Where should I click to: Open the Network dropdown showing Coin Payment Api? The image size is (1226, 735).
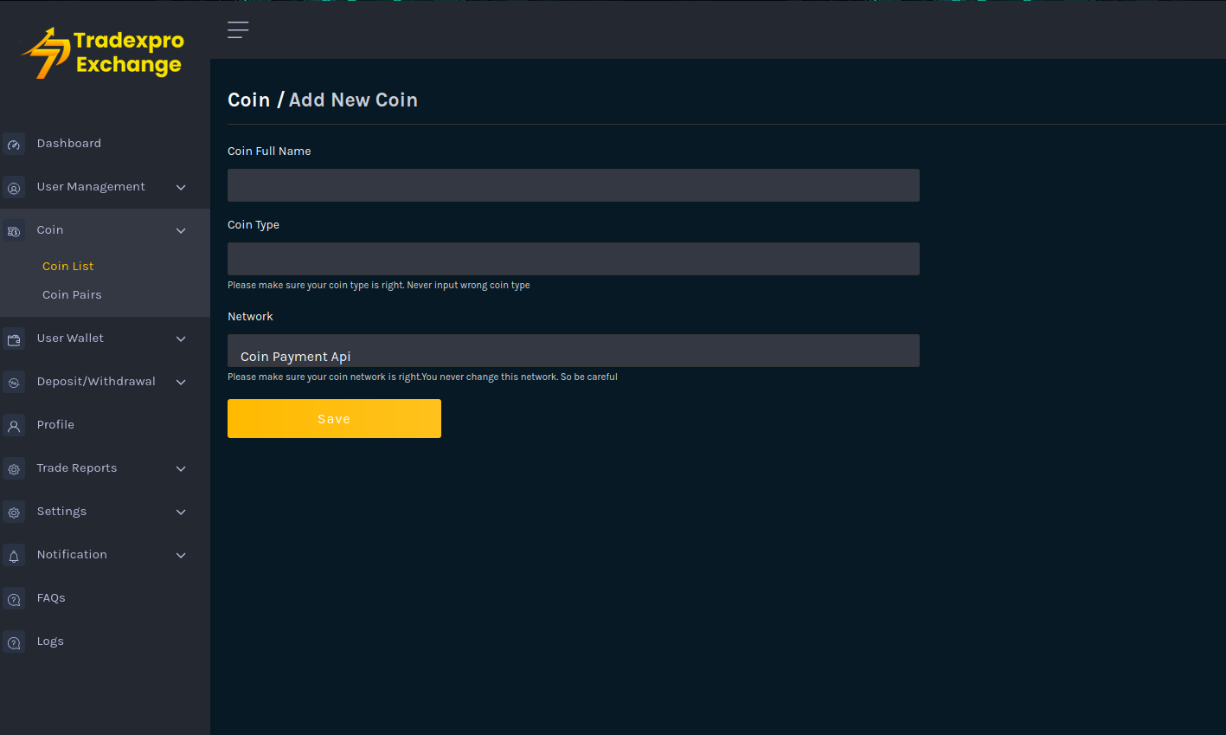[x=573, y=351]
